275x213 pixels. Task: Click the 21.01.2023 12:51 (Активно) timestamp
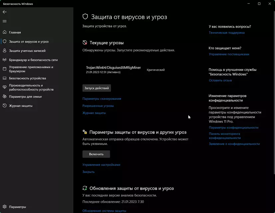[103, 72]
